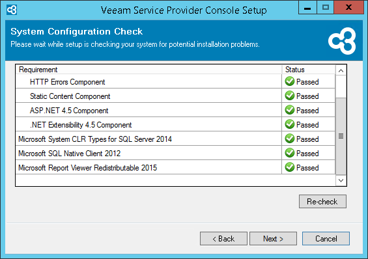Click green check icon for Microsoft System CLR Types
The height and width of the screenshot is (259, 368).
290,139
